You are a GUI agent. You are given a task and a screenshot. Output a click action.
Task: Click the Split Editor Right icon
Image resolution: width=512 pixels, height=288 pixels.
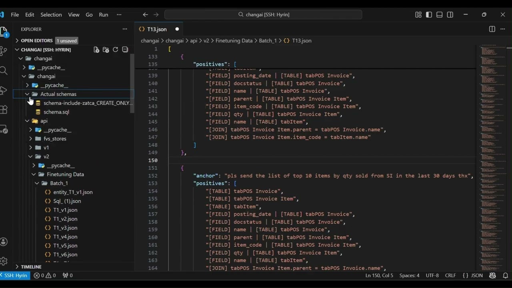point(492,29)
